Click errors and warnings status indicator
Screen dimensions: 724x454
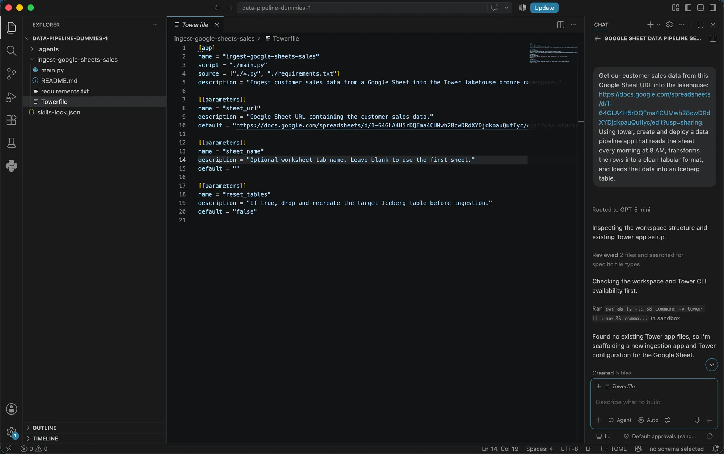pos(34,449)
